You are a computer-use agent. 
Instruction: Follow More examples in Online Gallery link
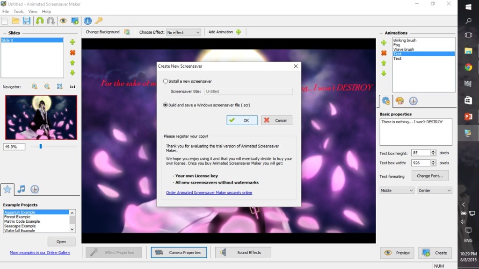40,253
